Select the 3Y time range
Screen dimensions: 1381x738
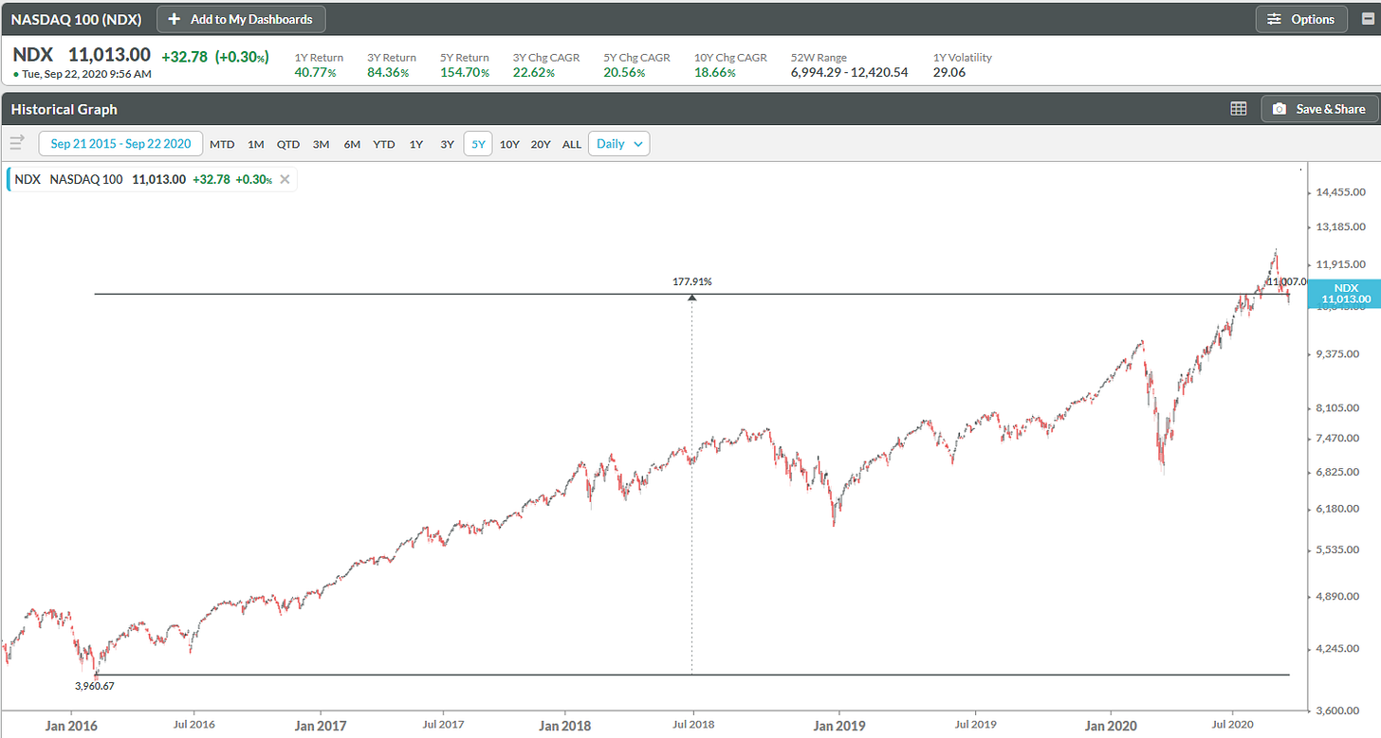tap(447, 144)
